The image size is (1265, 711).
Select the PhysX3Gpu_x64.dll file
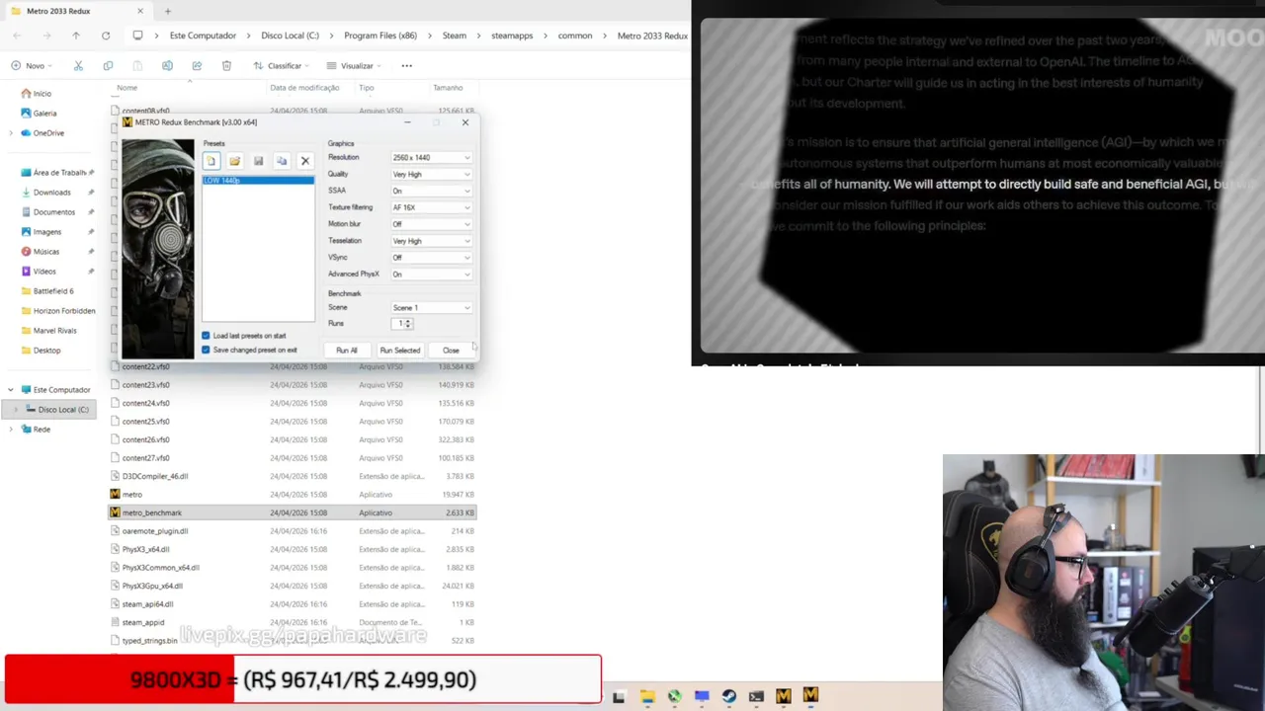point(293,586)
